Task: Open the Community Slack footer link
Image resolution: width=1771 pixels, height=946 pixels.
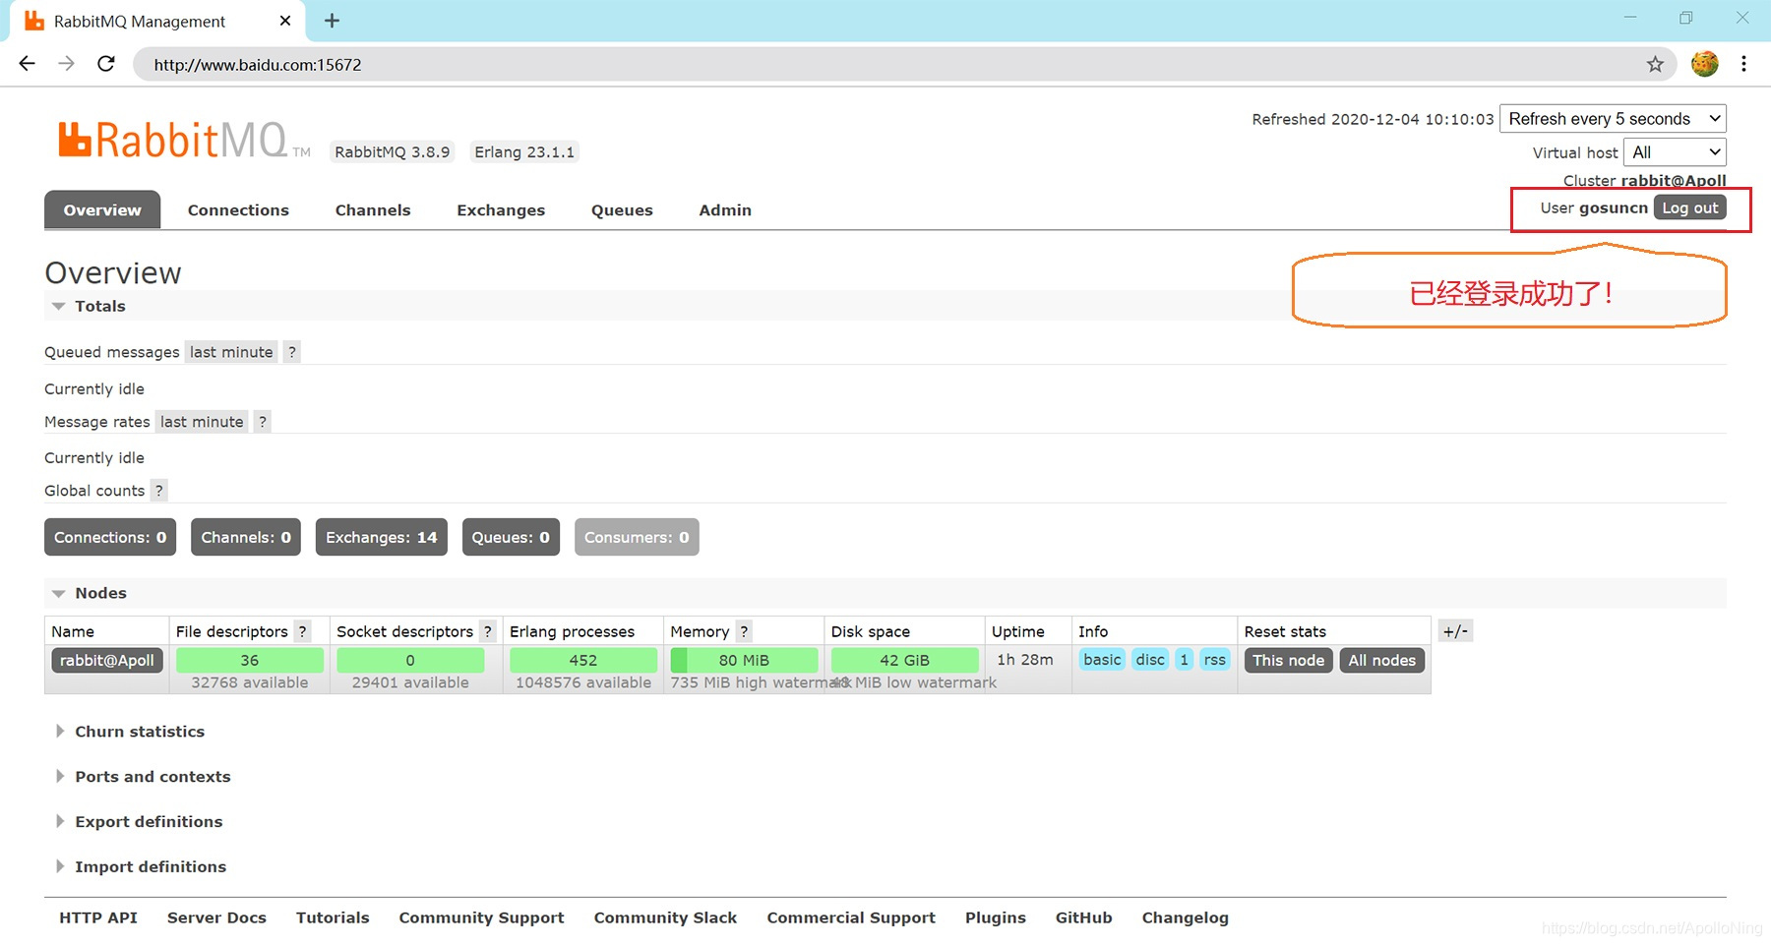Action: tap(665, 917)
